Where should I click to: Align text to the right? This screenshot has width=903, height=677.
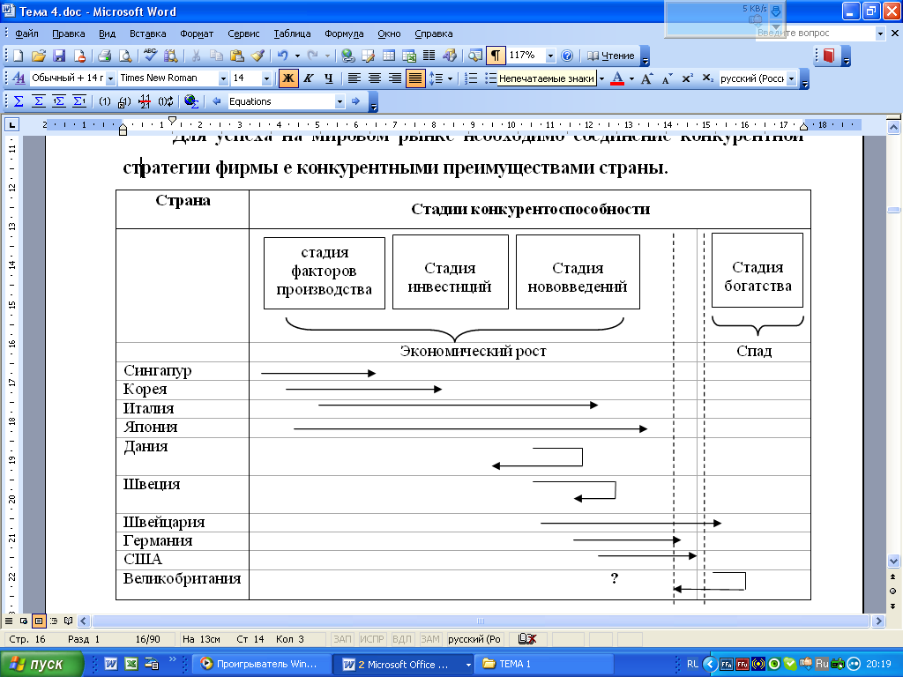pos(394,78)
